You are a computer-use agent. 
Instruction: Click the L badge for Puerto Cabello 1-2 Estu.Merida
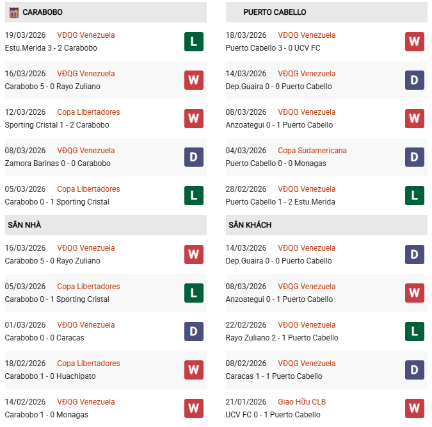tap(415, 196)
